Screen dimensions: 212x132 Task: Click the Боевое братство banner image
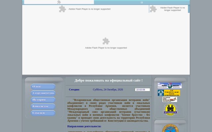(x=170, y=85)
